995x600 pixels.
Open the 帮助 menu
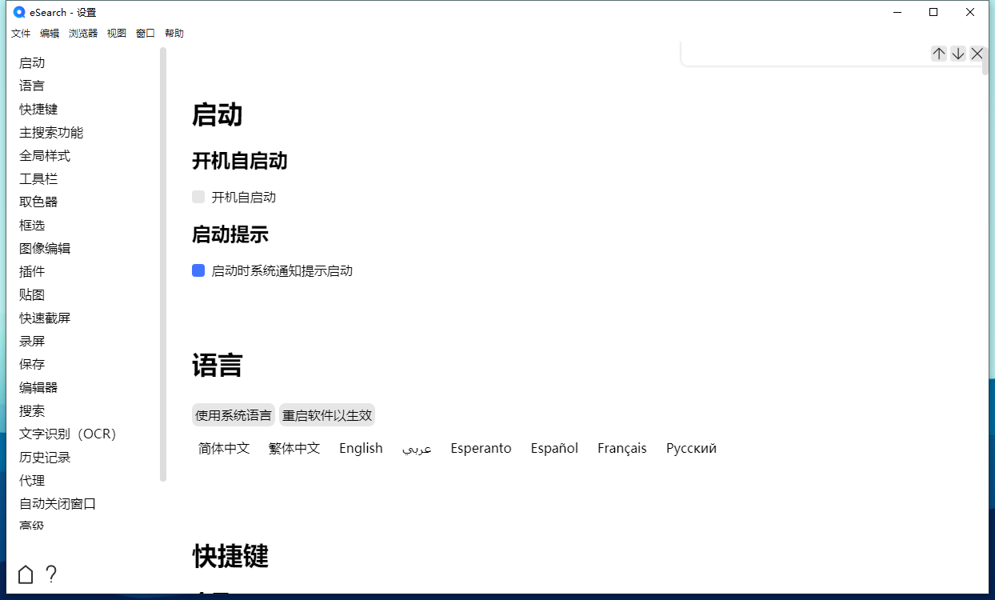coord(174,33)
